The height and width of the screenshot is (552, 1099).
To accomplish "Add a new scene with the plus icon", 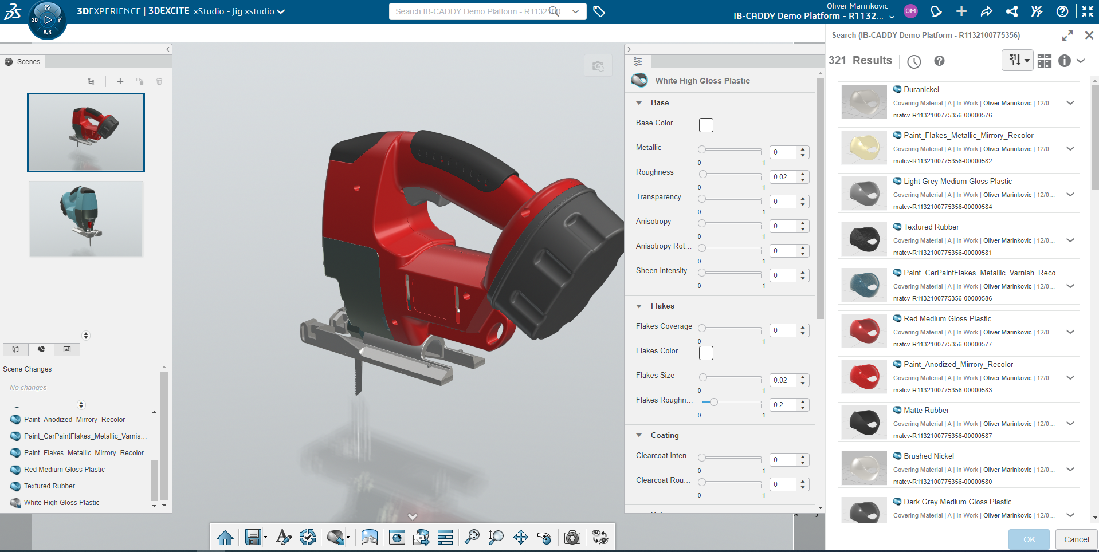I will pyautogui.click(x=120, y=81).
